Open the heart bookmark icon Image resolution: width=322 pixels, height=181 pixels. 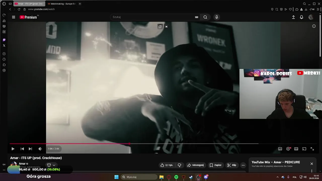pyautogui.click(x=290, y=9)
